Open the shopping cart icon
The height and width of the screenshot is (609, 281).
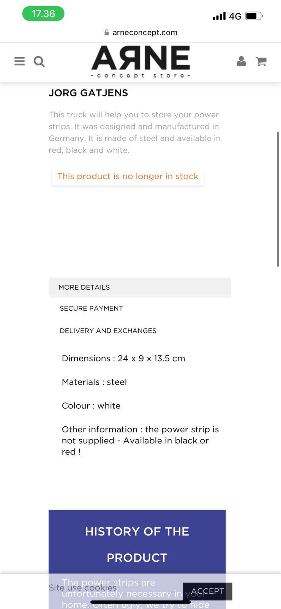pyautogui.click(x=261, y=61)
